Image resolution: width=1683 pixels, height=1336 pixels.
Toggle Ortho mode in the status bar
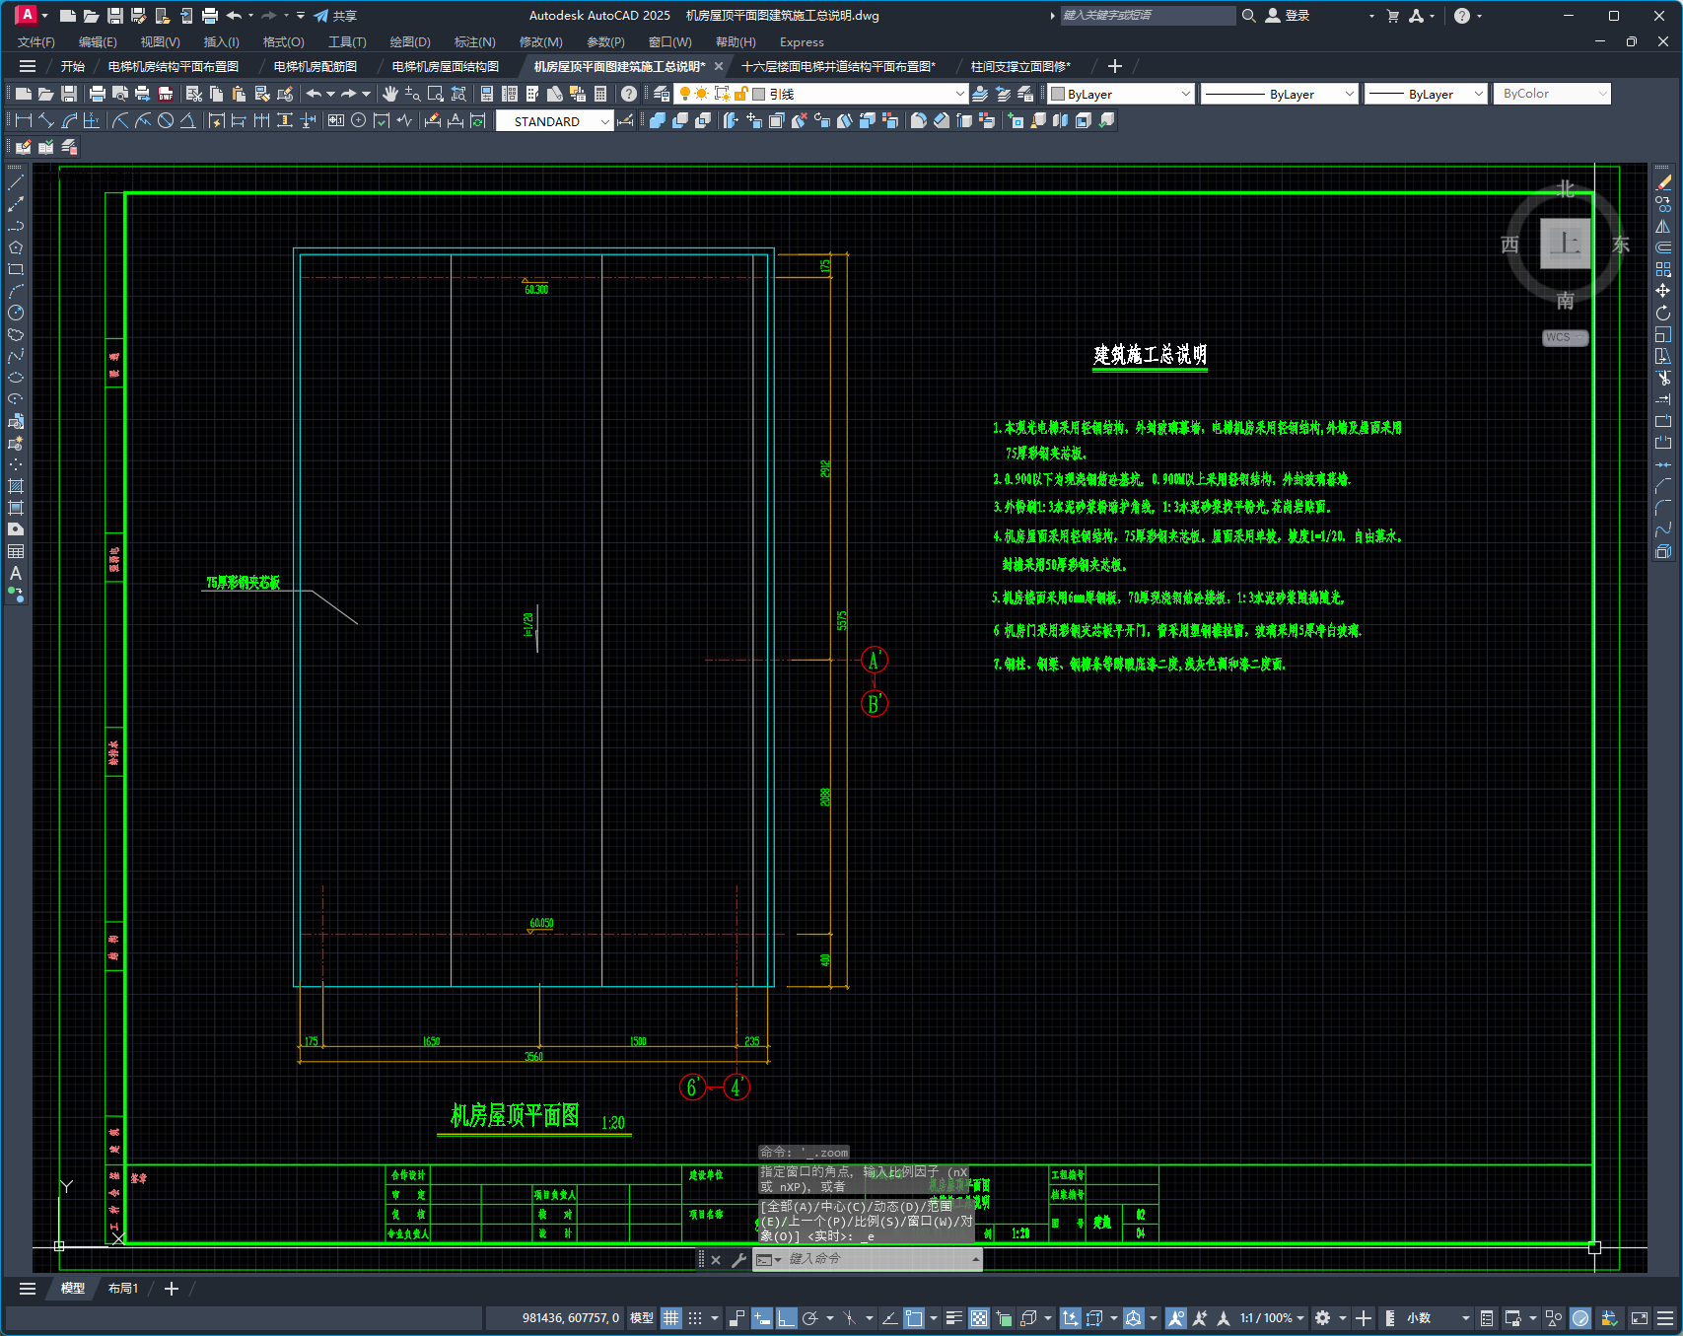[786, 1318]
